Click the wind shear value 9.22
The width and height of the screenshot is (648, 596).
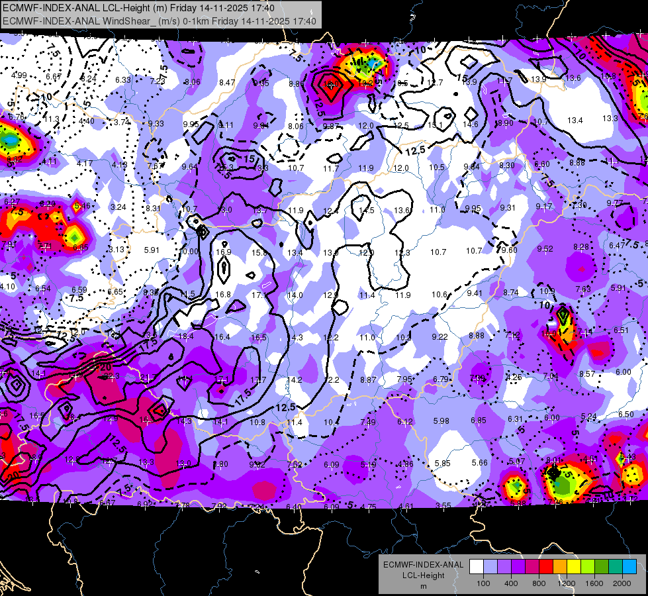(440, 336)
